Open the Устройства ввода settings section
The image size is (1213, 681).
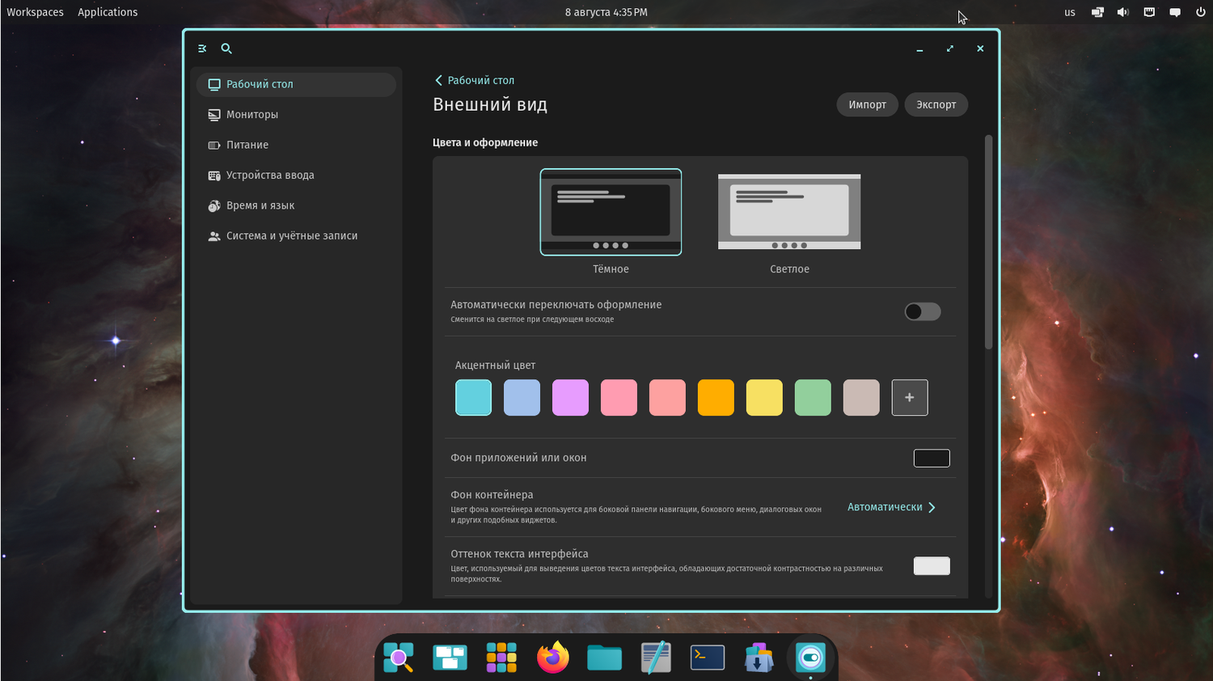[x=296, y=176]
